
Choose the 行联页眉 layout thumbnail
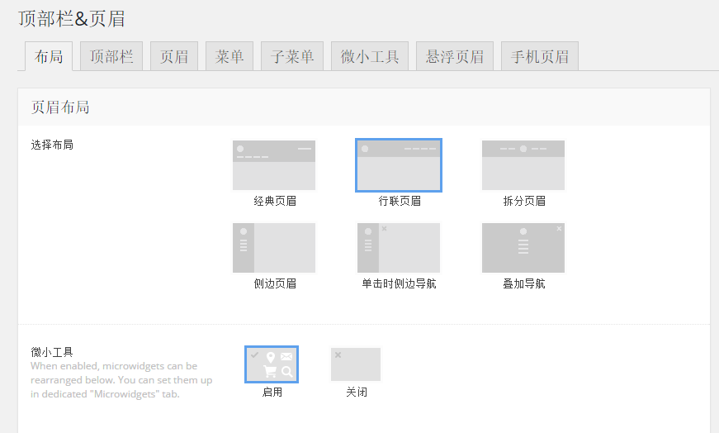click(399, 165)
